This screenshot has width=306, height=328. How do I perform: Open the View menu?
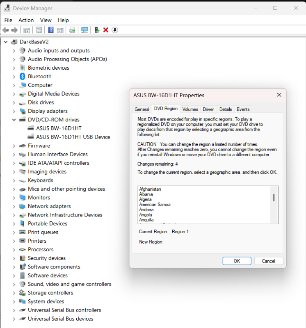click(x=46, y=20)
